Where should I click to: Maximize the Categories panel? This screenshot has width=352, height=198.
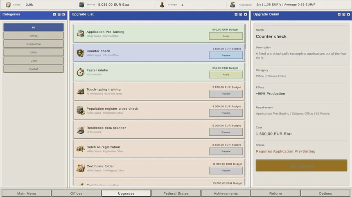tap(59, 14)
